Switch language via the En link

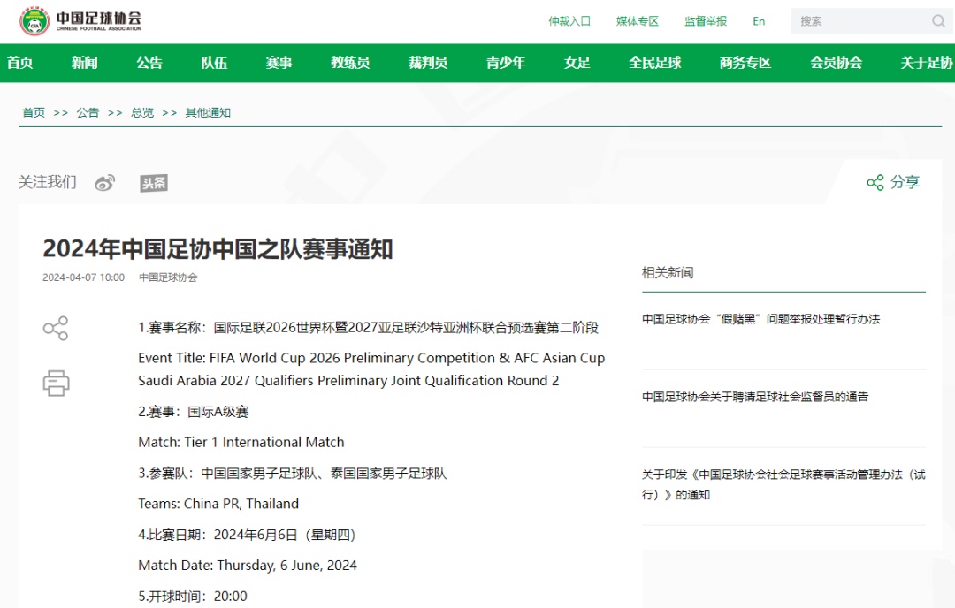759,21
